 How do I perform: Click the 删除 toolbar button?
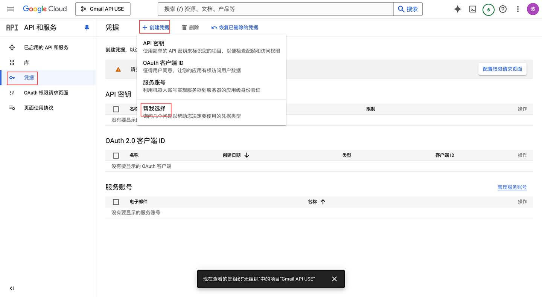click(190, 28)
